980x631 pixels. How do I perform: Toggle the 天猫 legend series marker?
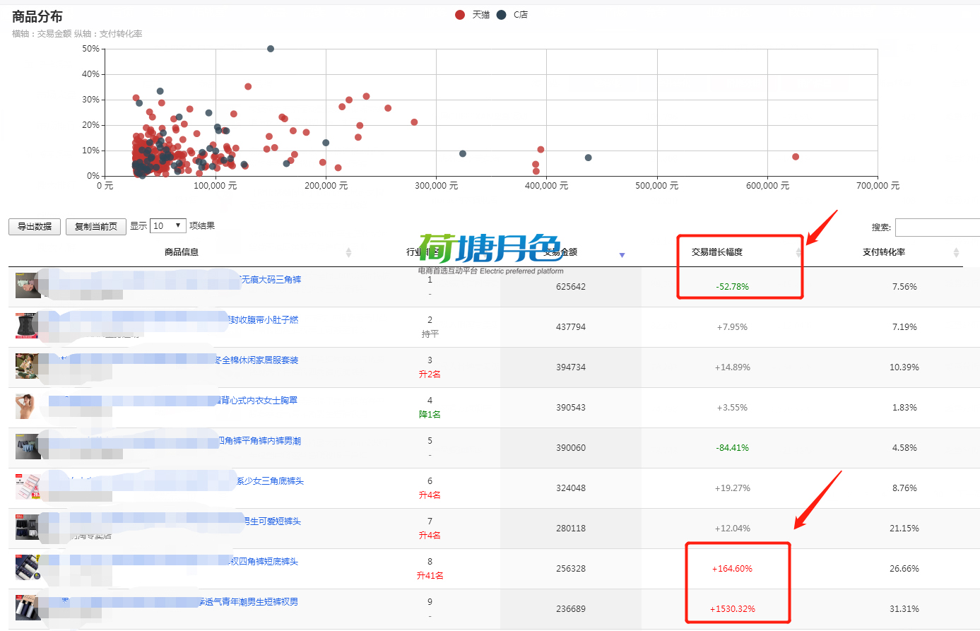[460, 15]
